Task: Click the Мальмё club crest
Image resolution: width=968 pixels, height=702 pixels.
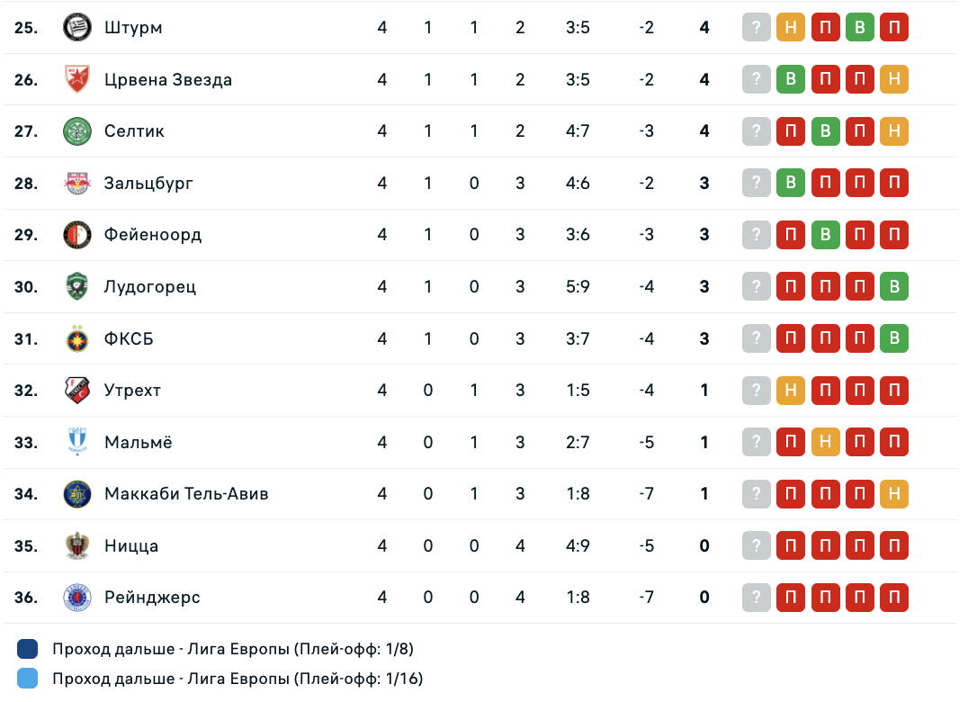Action: pyautogui.click(x=76, y=443)
